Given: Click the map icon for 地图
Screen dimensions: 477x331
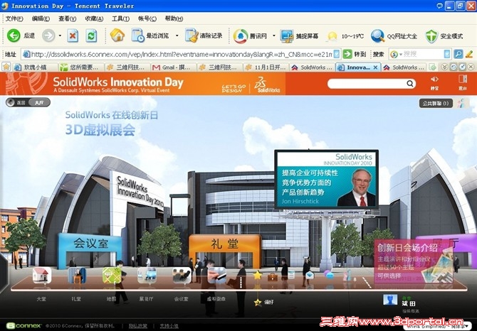Looking at the screenshot, I should tap(112, 275).
